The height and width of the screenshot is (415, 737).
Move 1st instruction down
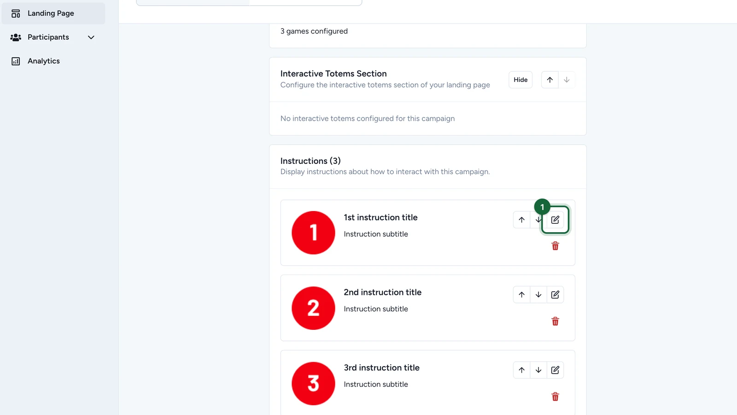(538, 220)
